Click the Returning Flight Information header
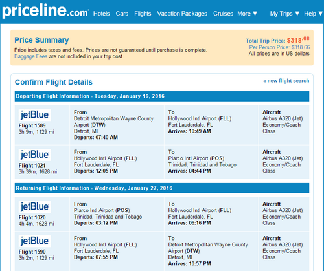324x271 pixels. click(162, 188)
